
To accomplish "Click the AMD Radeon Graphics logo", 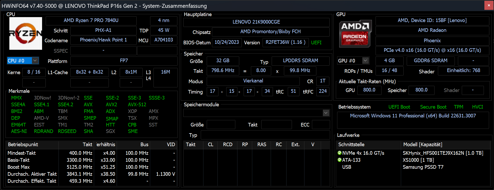I will pyautogui.click(x=355, y=34).
